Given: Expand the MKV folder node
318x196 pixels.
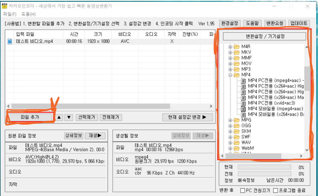Looking at the screenshot, I should click(x=230, y=53).
